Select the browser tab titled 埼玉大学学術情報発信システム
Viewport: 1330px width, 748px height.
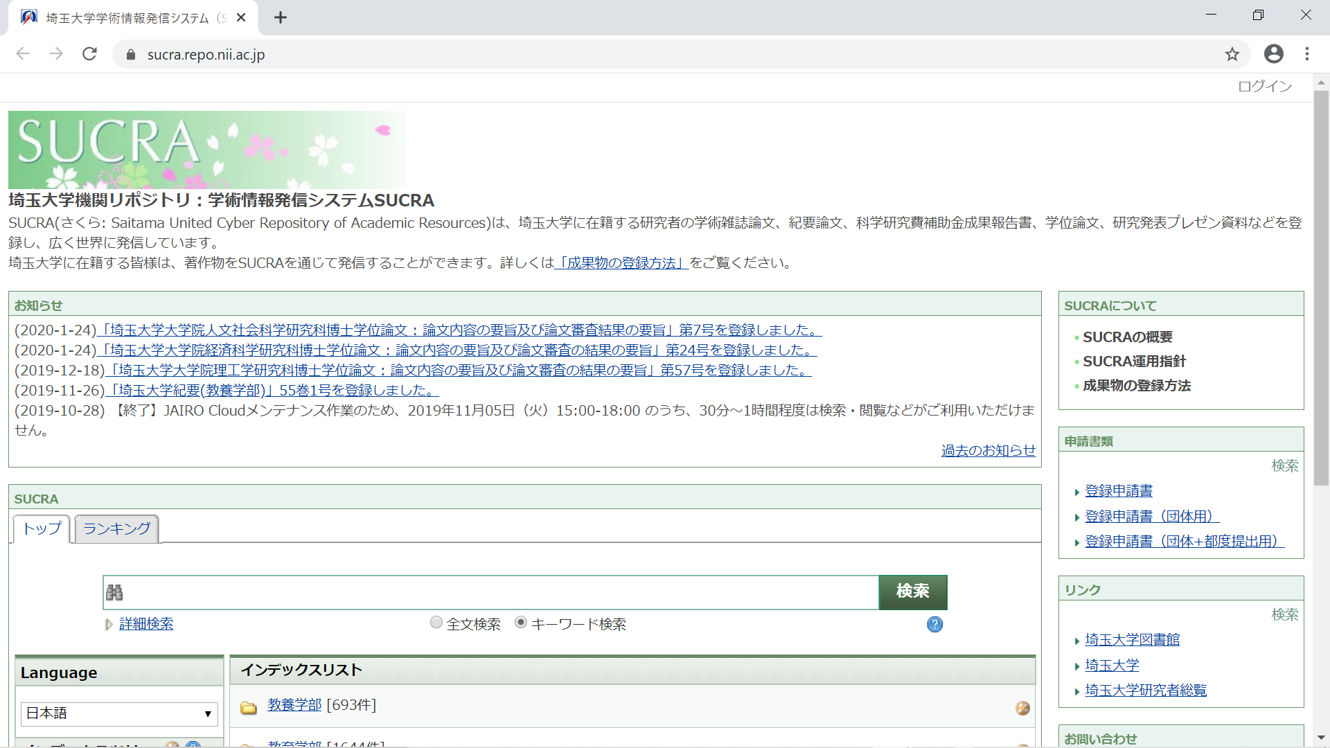132,18
